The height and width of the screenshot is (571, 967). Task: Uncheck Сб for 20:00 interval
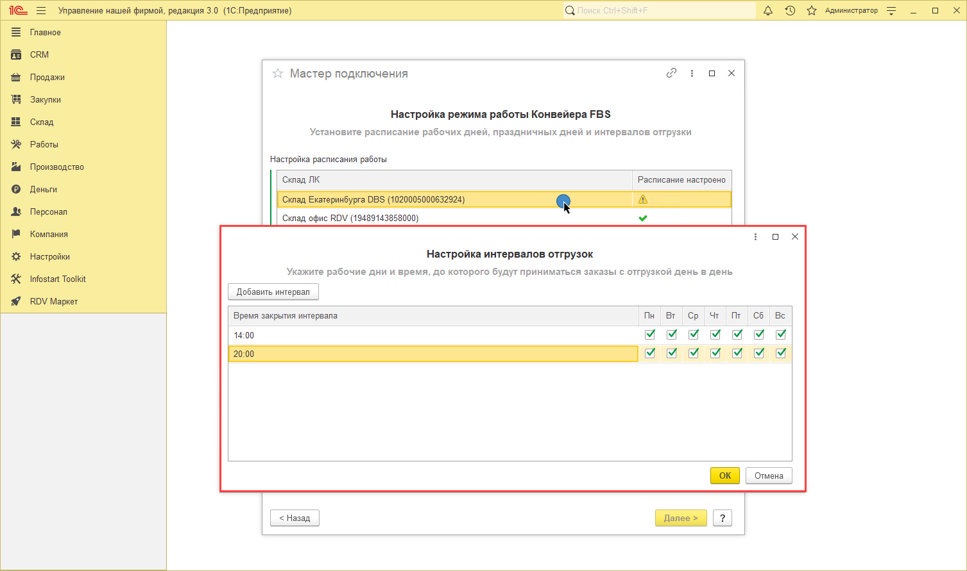click(759, 353)
